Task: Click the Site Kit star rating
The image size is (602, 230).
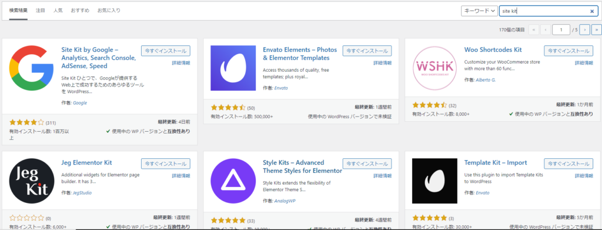Action: pos(26,122)
